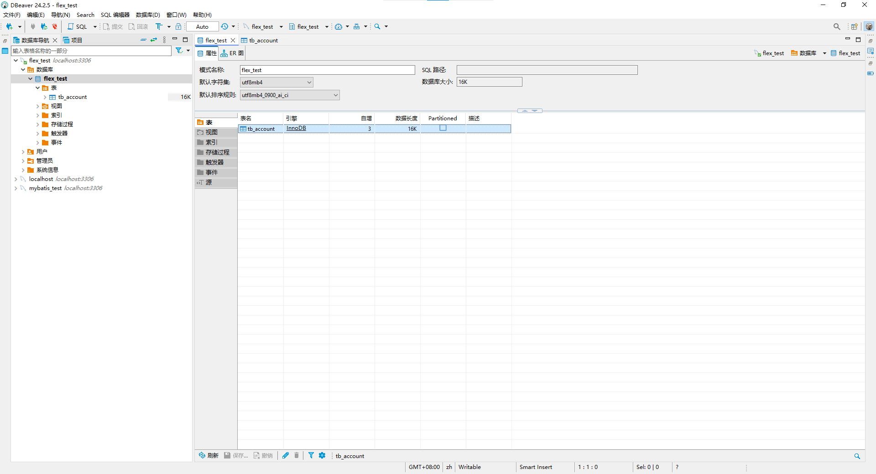The height and width of the screenshot is (474, 876).
Task: Click the flex_test breadcrumb connection link
Action: coord(769,53)
